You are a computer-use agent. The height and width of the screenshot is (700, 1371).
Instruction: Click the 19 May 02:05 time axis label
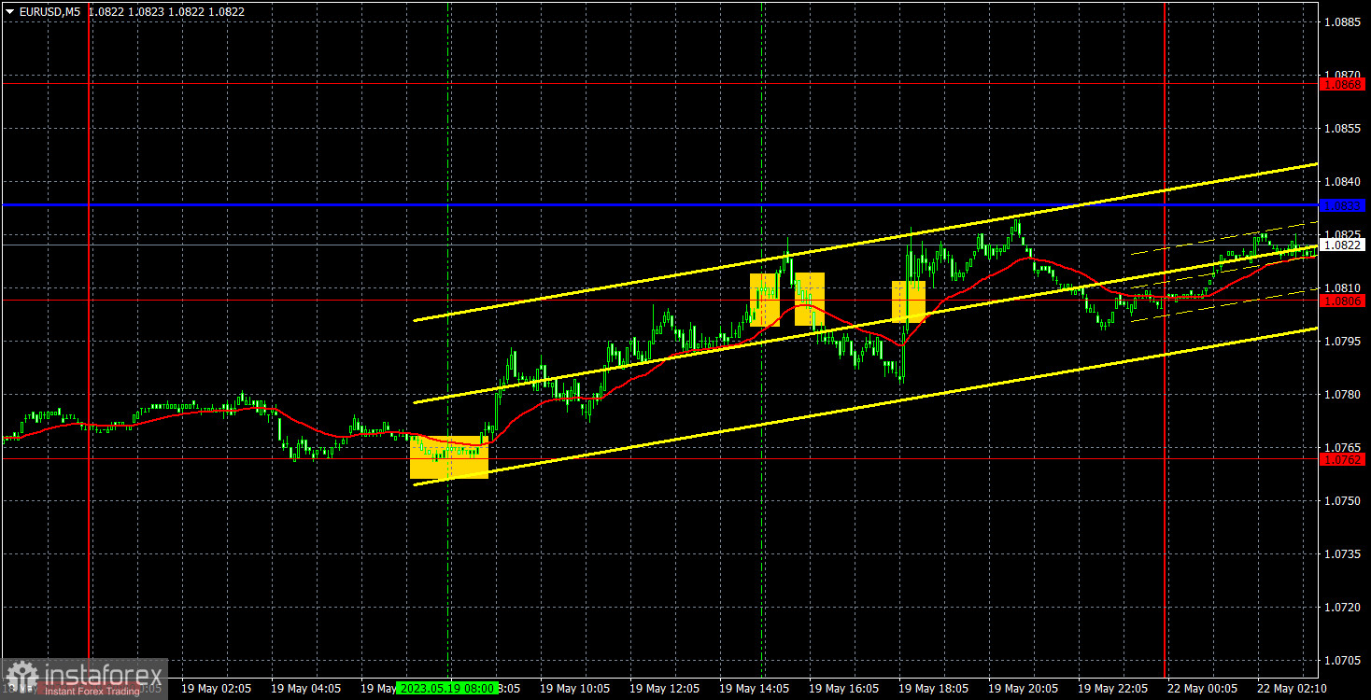click(215, 688)
